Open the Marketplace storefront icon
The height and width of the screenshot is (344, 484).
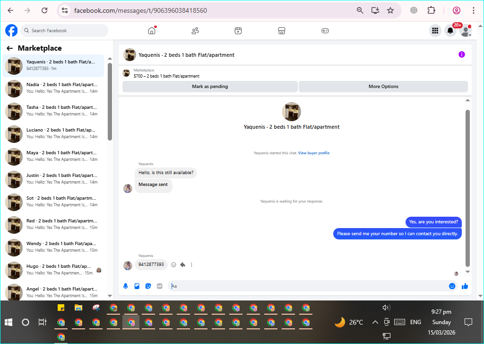282,31
